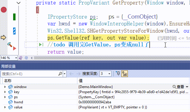
Task: Click the blue spiral icon beside zoom box
Action: (x=26, y=58)
